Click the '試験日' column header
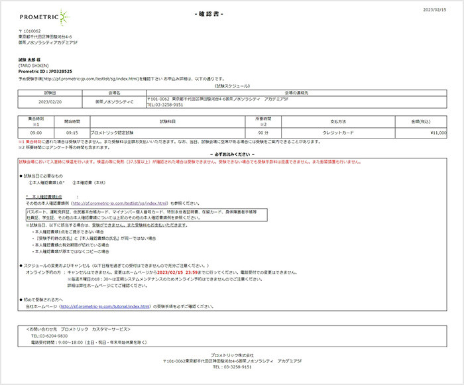 pos(50,93)
